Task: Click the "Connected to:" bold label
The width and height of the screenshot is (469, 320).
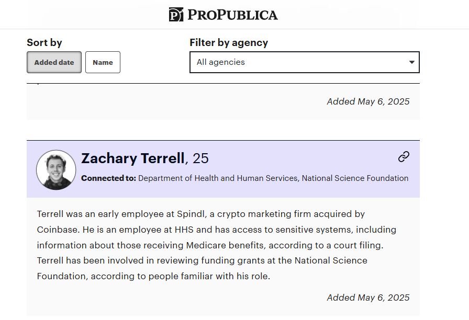Action: coord(108,178)
